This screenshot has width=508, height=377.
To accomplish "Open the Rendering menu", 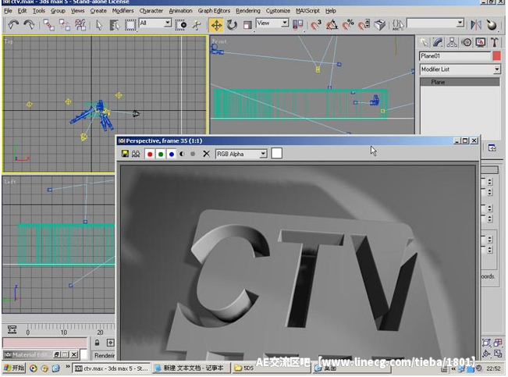I will [248, 11].
